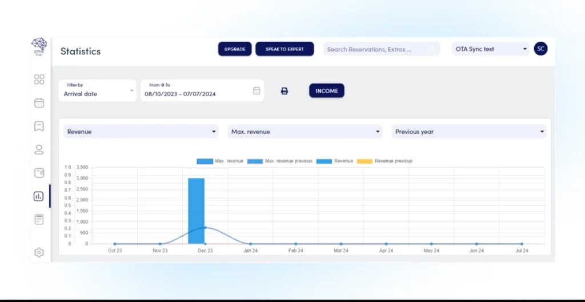Click the Jul 24 data point
The height and width of the screenshot is (302, 585).
click(522, 244)
